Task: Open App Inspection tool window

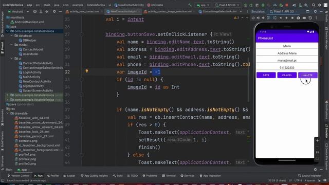Action: pyautogui.click(x=210, y=176)
